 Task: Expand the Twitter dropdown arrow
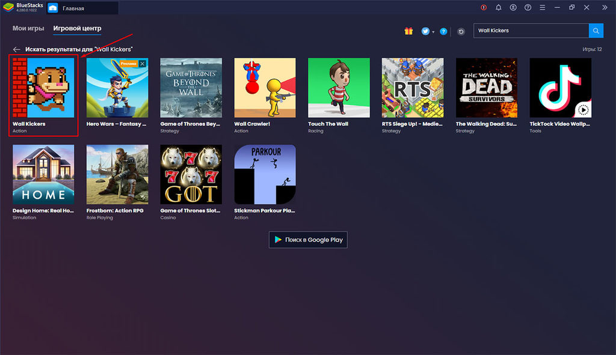pos(433,32)
